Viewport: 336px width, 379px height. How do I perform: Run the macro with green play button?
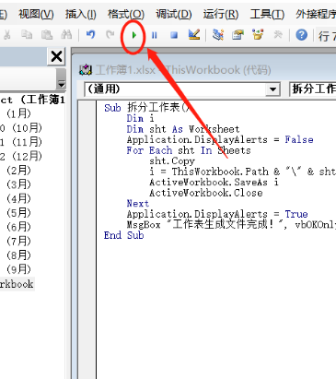pos(133,35)
